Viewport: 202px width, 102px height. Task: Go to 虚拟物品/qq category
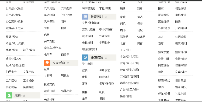[13, 59]
